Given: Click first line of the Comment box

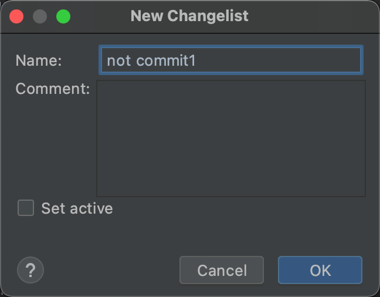Looking at the screenshot, I should tap(230, 89).
